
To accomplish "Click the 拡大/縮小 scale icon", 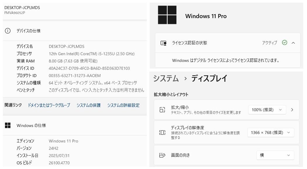I will (x=162, y=110).
